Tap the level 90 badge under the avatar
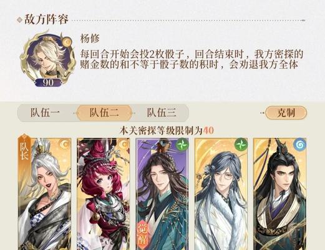325x250 pixels. point(47,82)
